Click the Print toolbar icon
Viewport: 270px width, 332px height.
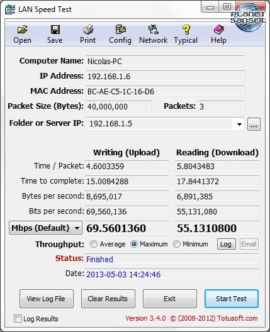click(88, 30)
